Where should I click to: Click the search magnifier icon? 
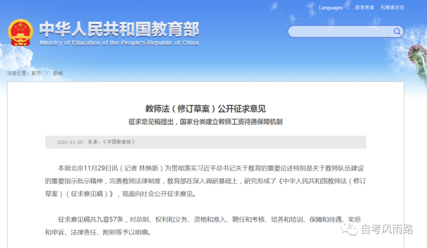click(397, 32)
